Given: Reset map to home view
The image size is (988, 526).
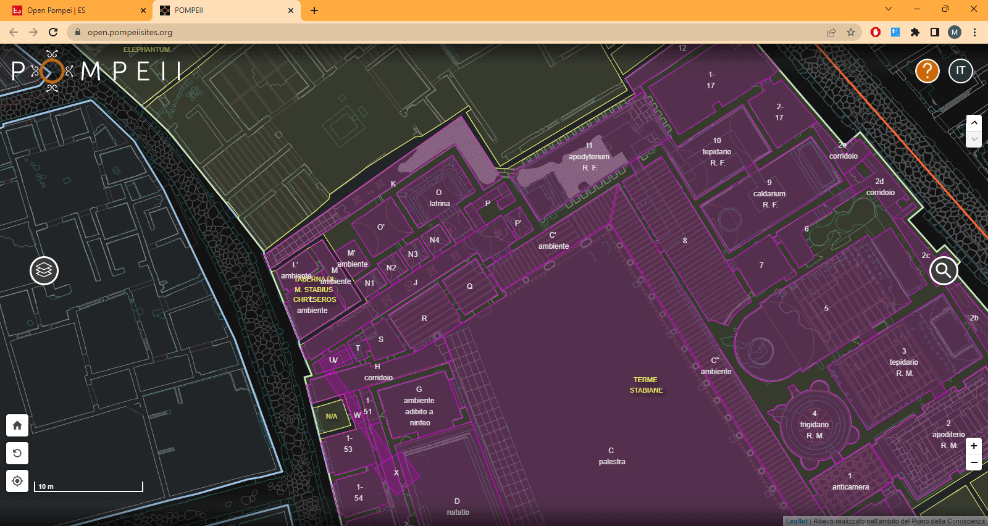Looking at the screenshot, I should (x=17, y=425).
